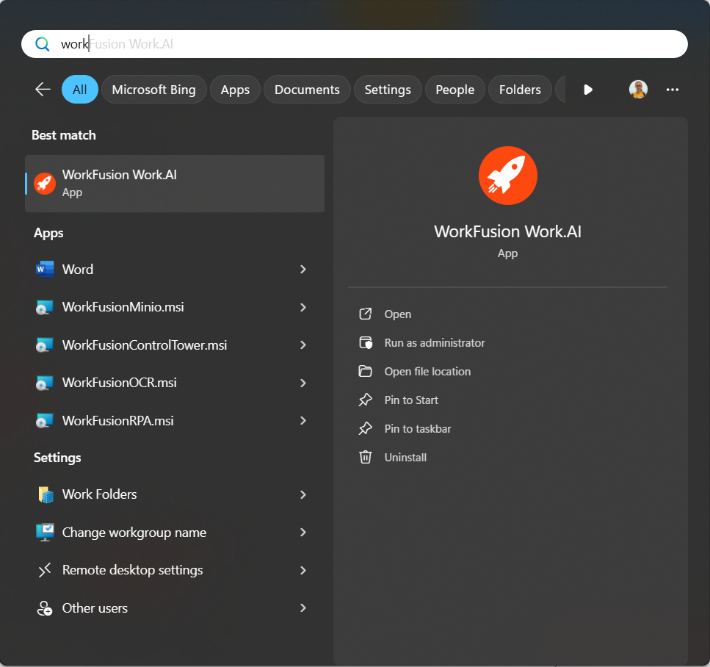Click the Run as administrator shield icon
Image resolution: width=710 pixels, height=667 pixels.
366,342
